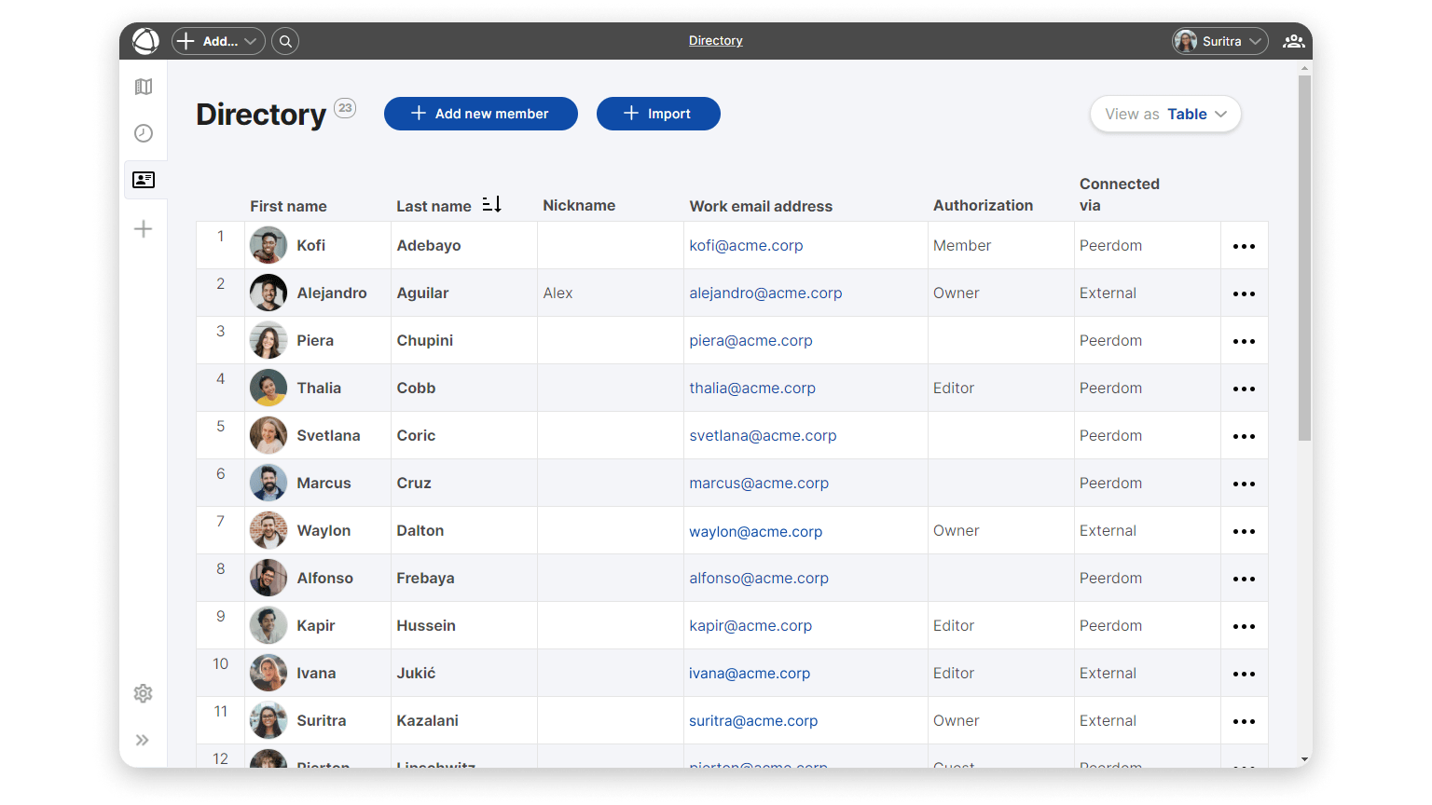The image size is (1432, 805).
Task: Open the Suritra user account dropdown
Action: pyautogui.click(x=1219, y=41)
